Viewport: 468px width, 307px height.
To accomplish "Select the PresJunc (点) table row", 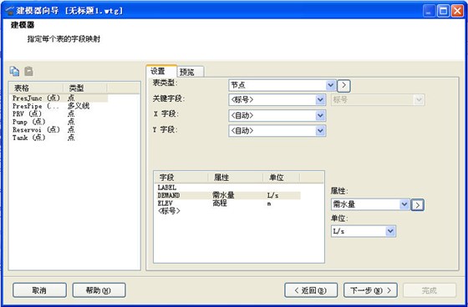I will pyautogui.click(x=58, y=98).
